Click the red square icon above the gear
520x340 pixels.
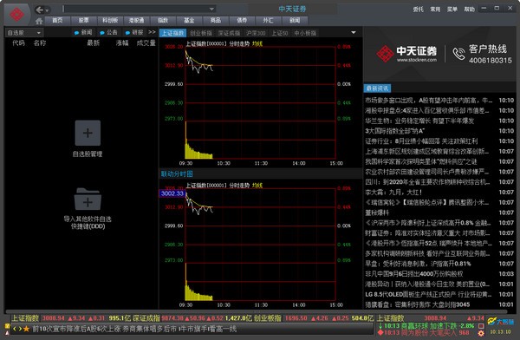pos(481,326)
